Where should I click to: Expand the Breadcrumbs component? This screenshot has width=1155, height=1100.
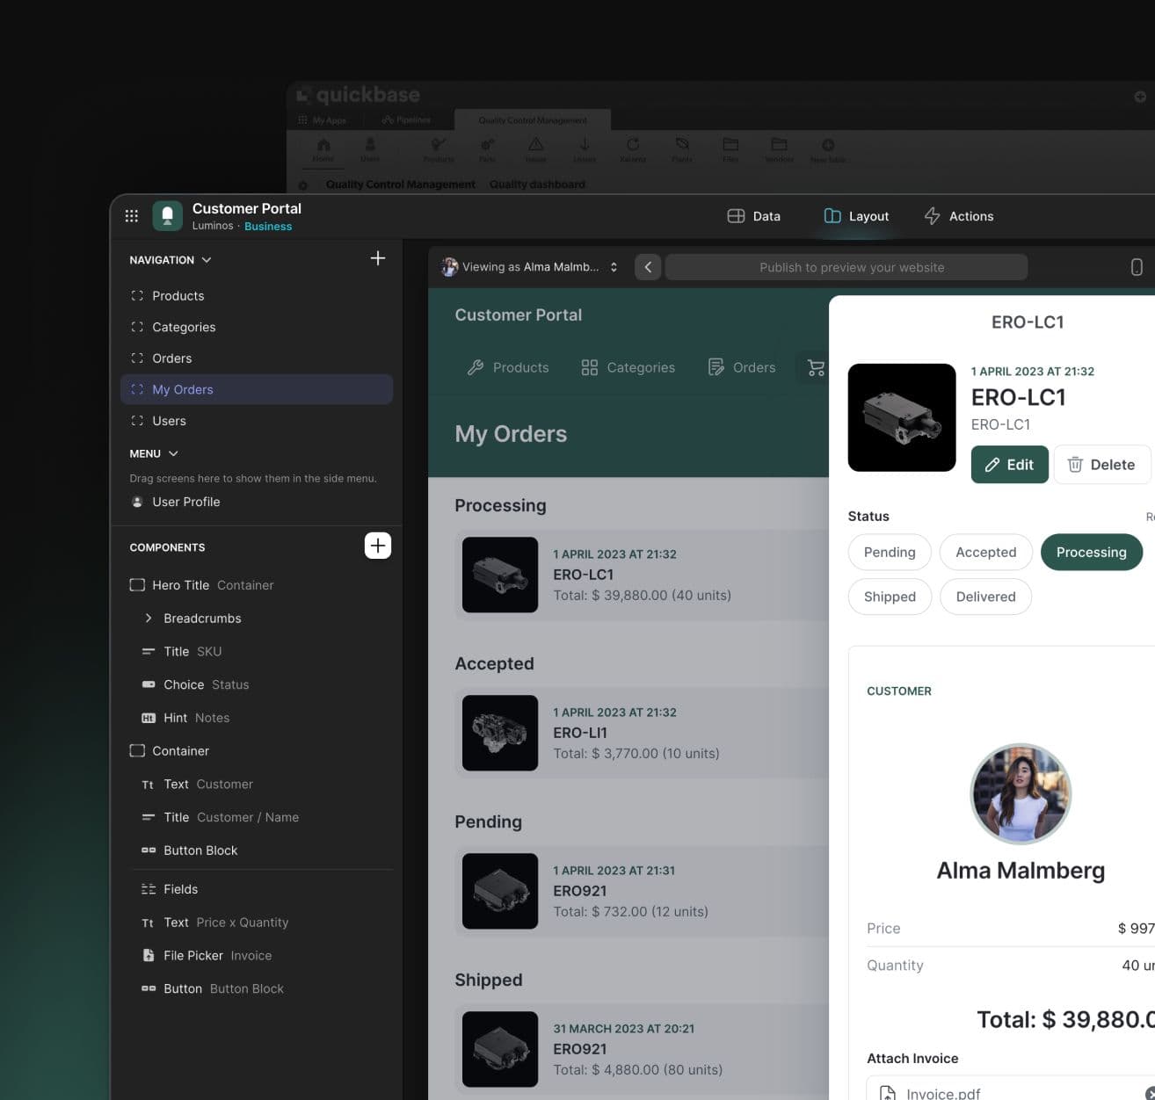[149, 619]
